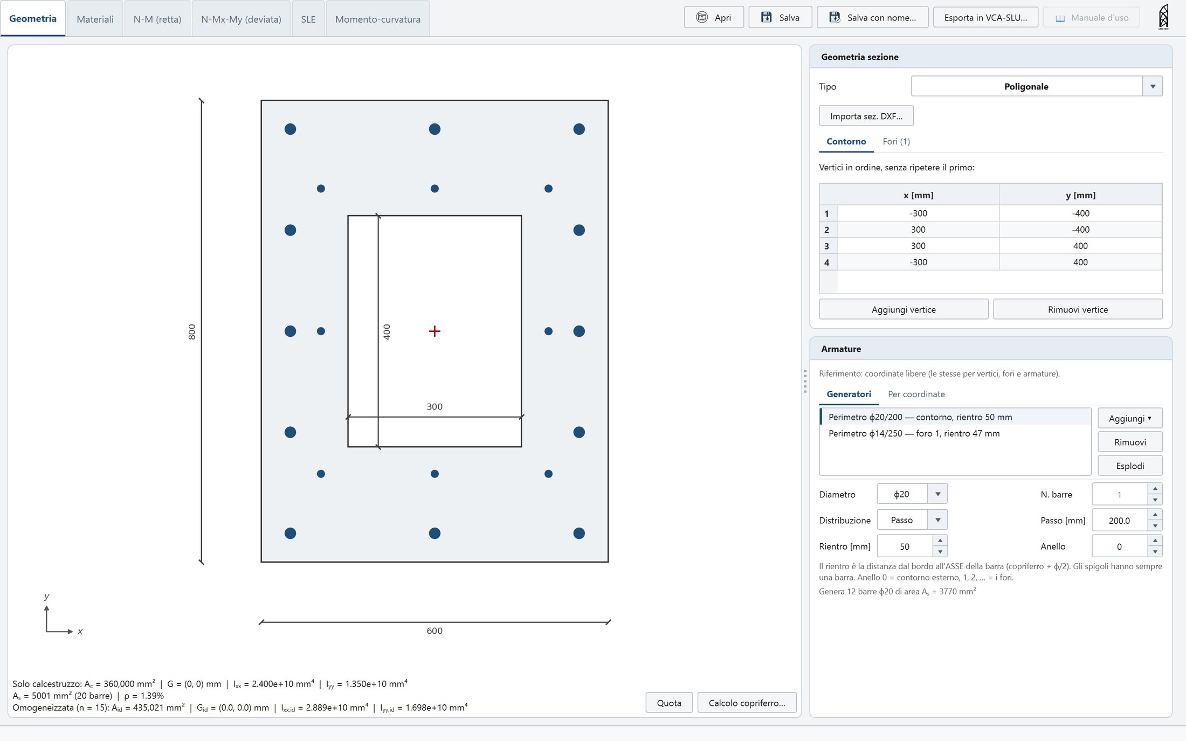This screenshot has width=1186, height=741.
Task: Click Esplodi button
Action: [x=1130, y=466]
